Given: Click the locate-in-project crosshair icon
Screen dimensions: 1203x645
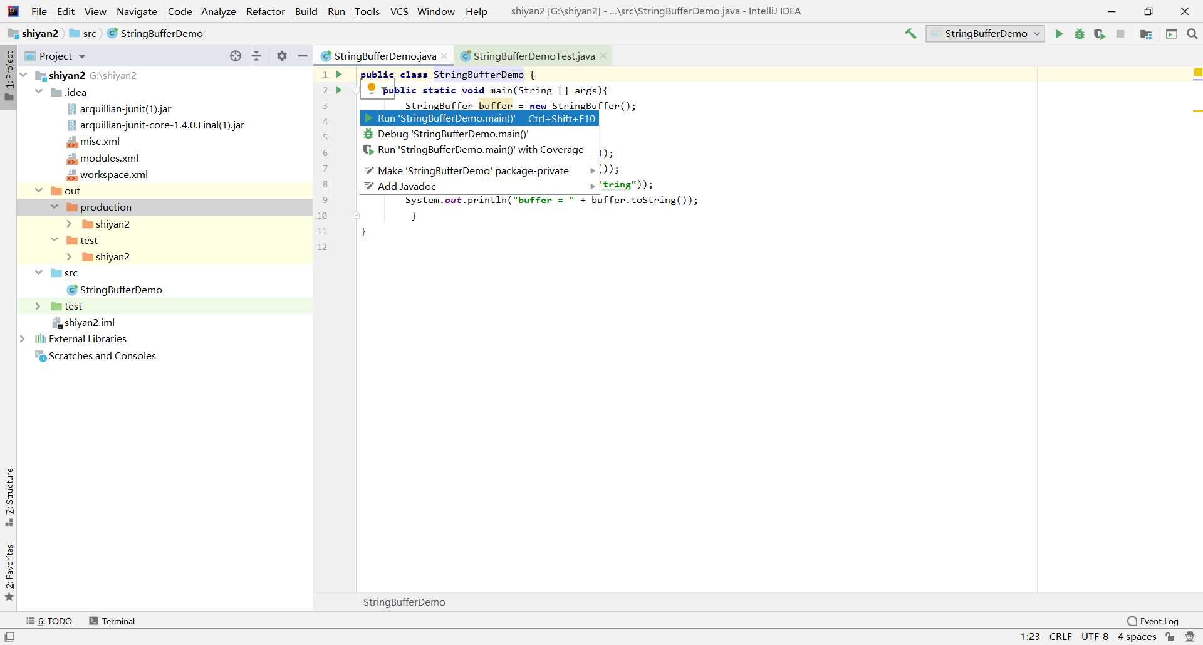Looking at the screenshot, I should point(236,56).
